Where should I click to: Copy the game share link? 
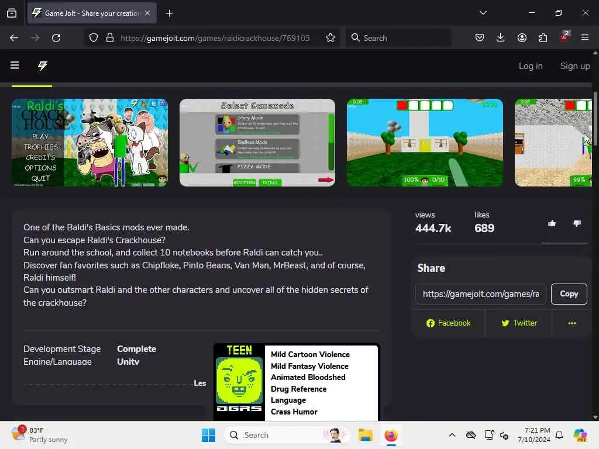coord(569,293)
